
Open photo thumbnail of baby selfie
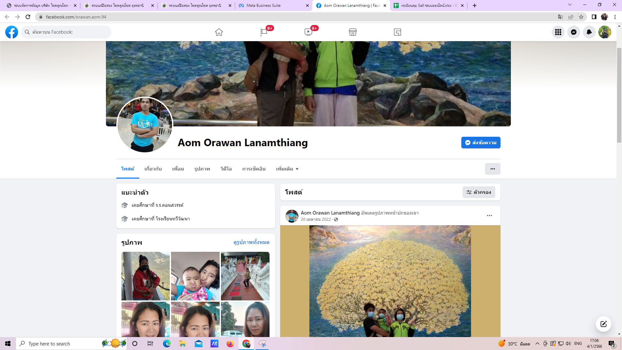(195, 276)
